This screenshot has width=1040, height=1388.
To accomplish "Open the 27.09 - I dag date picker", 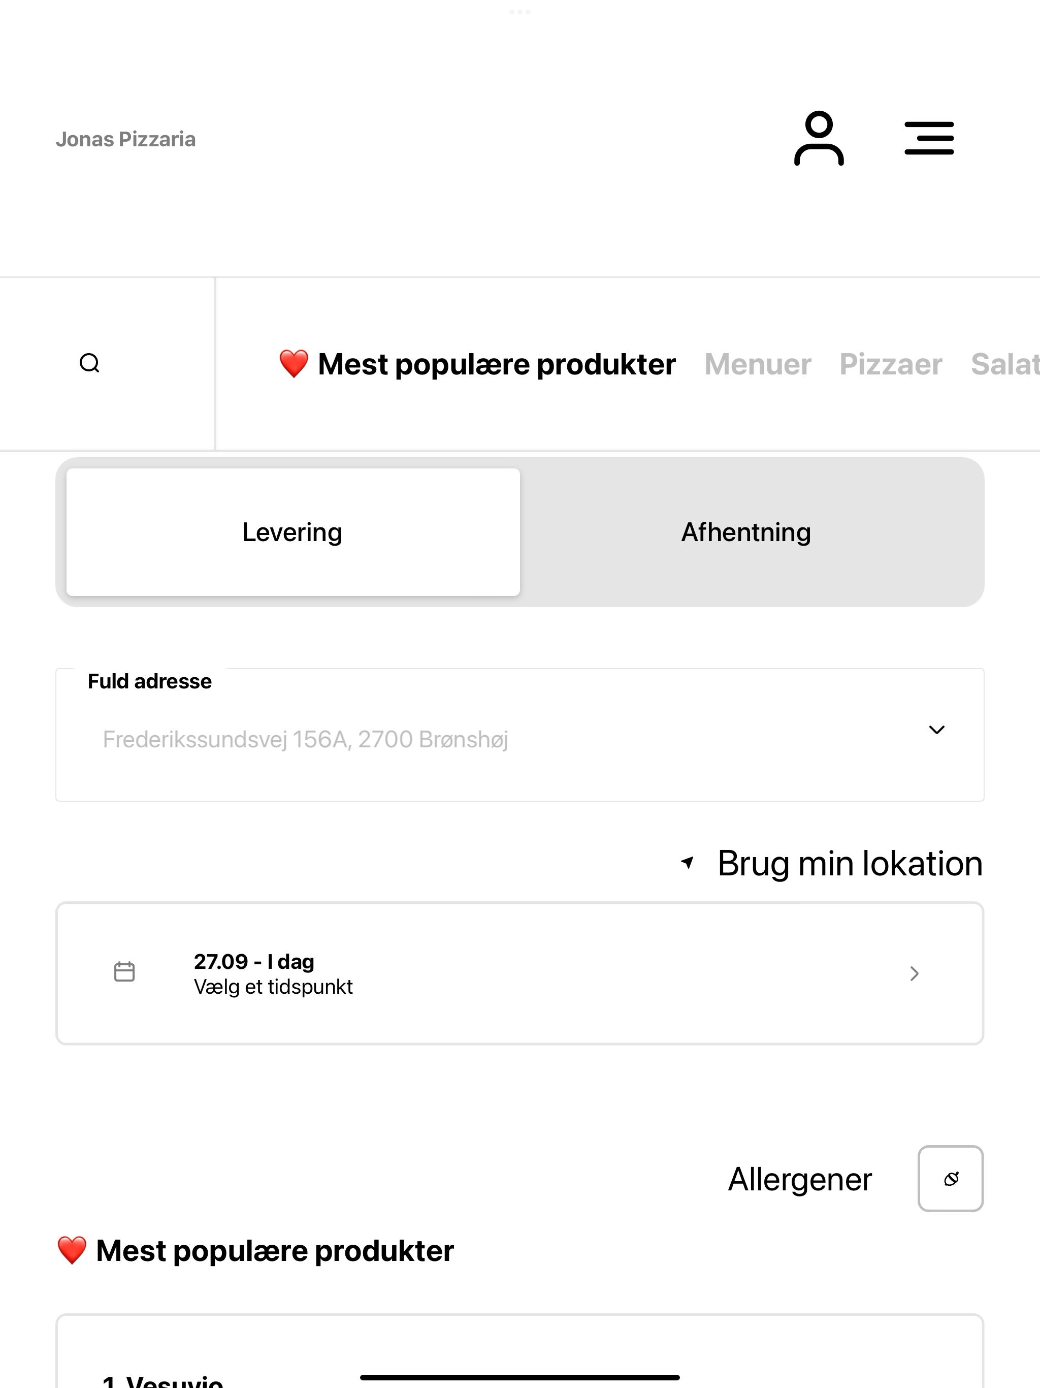I will click(520, 973).
